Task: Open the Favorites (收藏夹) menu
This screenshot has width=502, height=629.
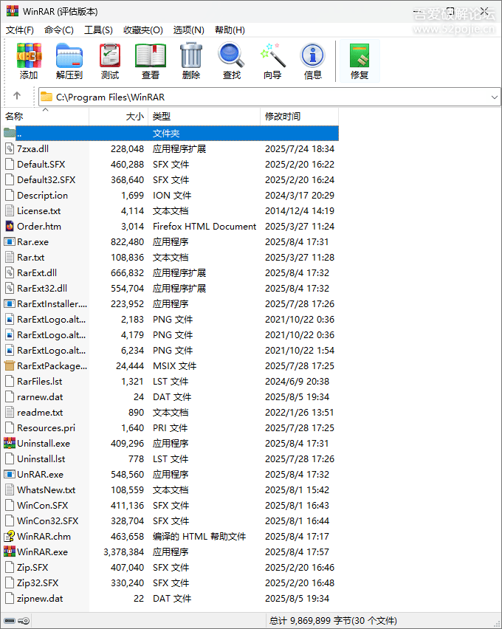Action: (x=142, y=30)
